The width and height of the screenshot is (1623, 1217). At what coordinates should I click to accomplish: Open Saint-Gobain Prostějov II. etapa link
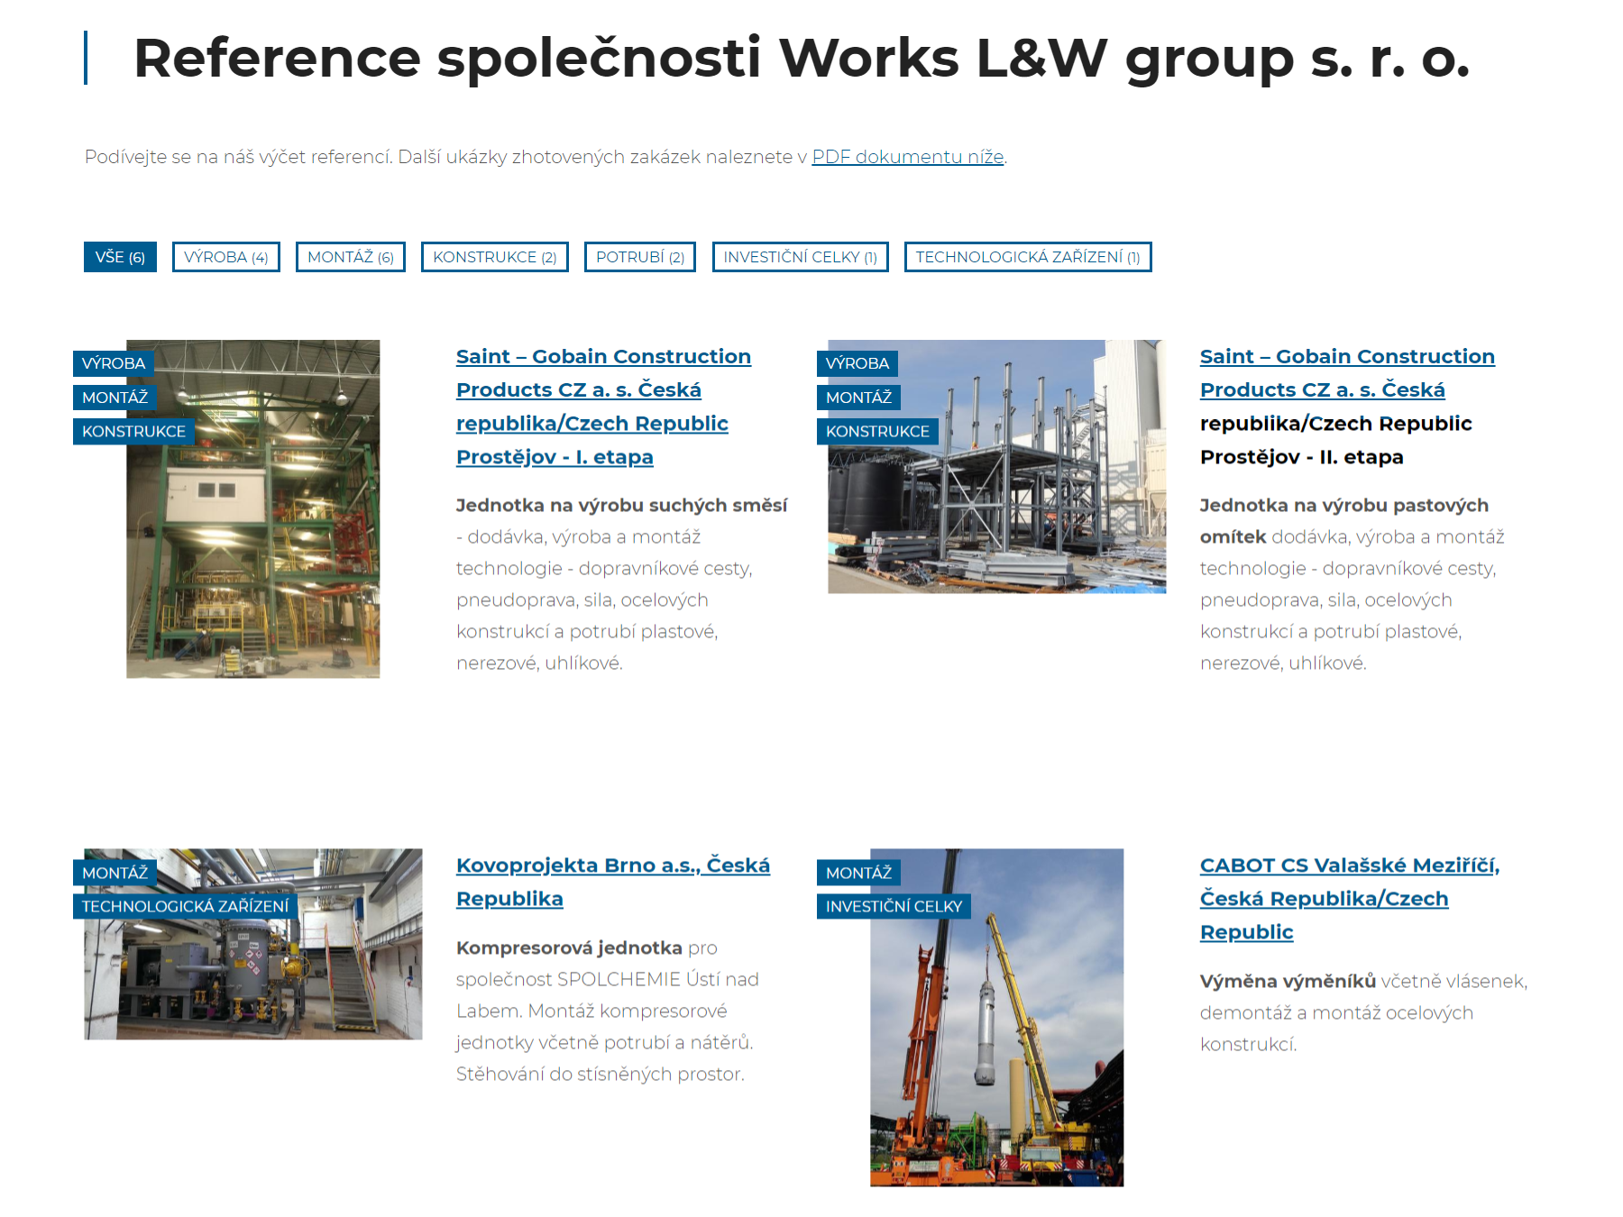point(1346,373)
